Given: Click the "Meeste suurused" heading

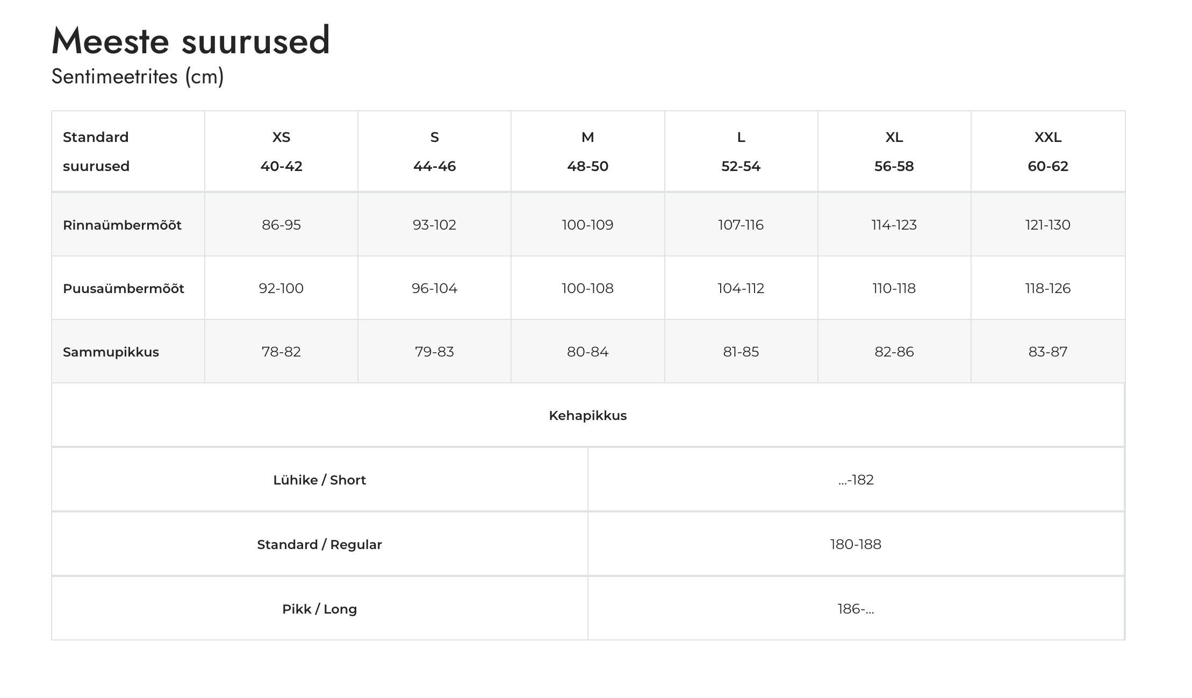Looking at the screenshot, I should pos(190,41).
